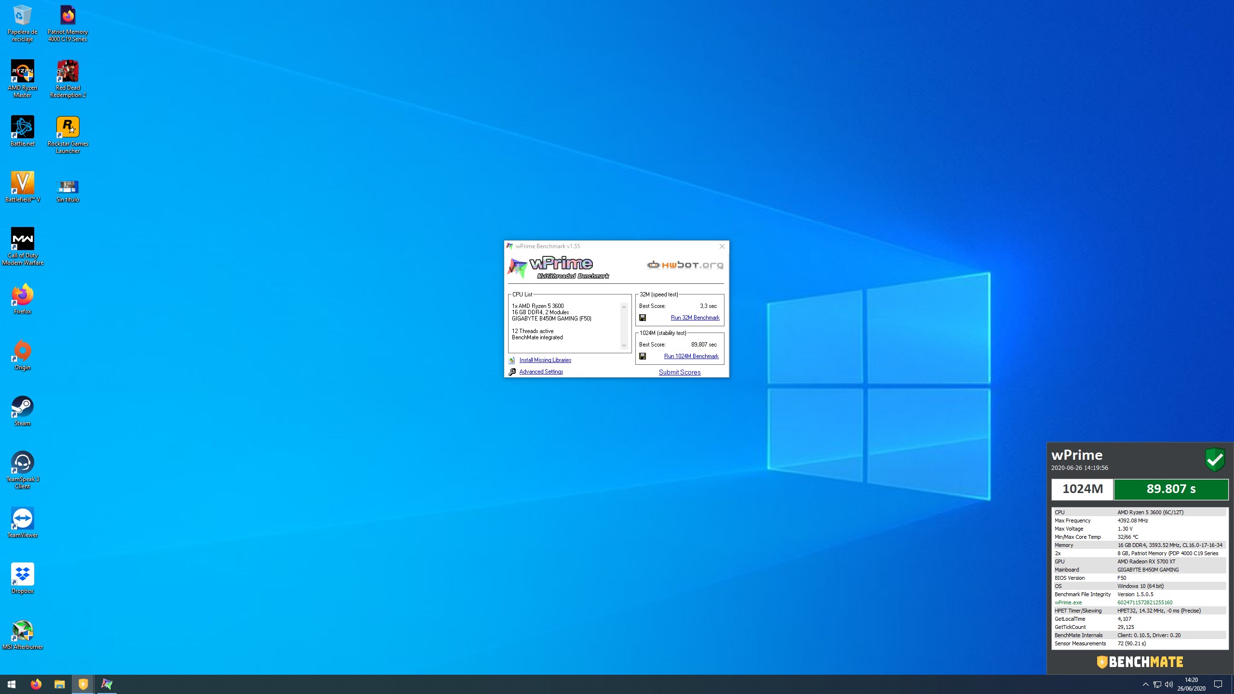Select the wPrime.exe row in BenchMate
Viewport: 1234px width, 694px height.
[x=1140, y=602]
